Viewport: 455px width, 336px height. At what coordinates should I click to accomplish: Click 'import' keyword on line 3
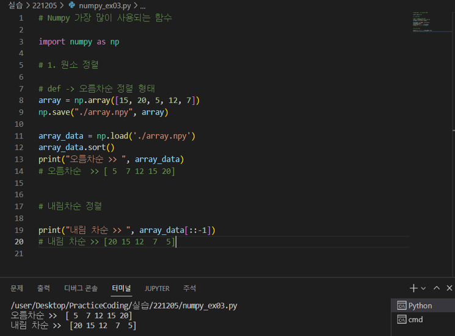52,41
